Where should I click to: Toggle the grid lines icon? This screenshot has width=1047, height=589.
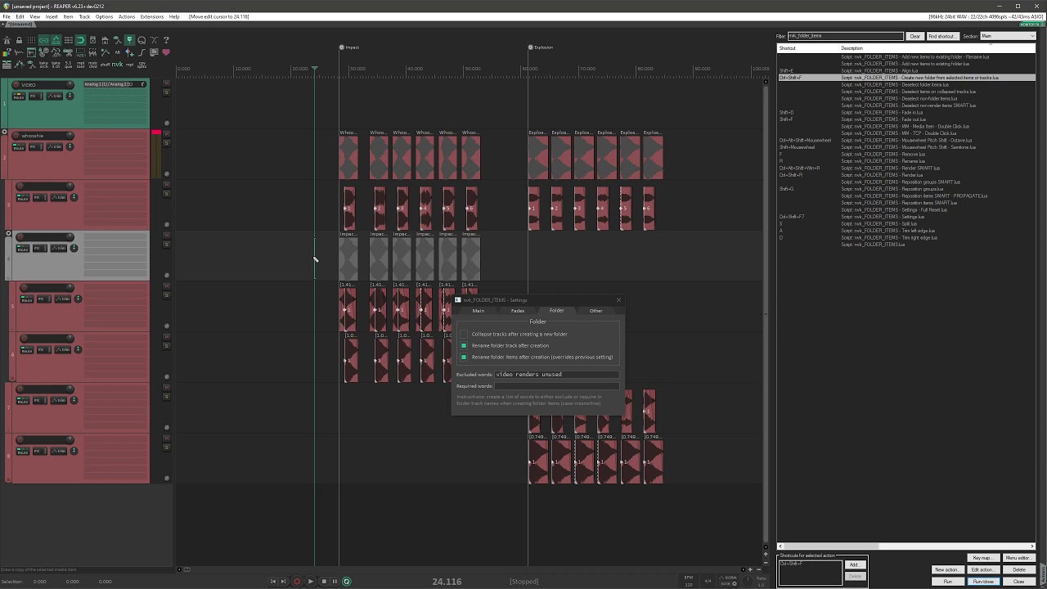pos(31,40)
